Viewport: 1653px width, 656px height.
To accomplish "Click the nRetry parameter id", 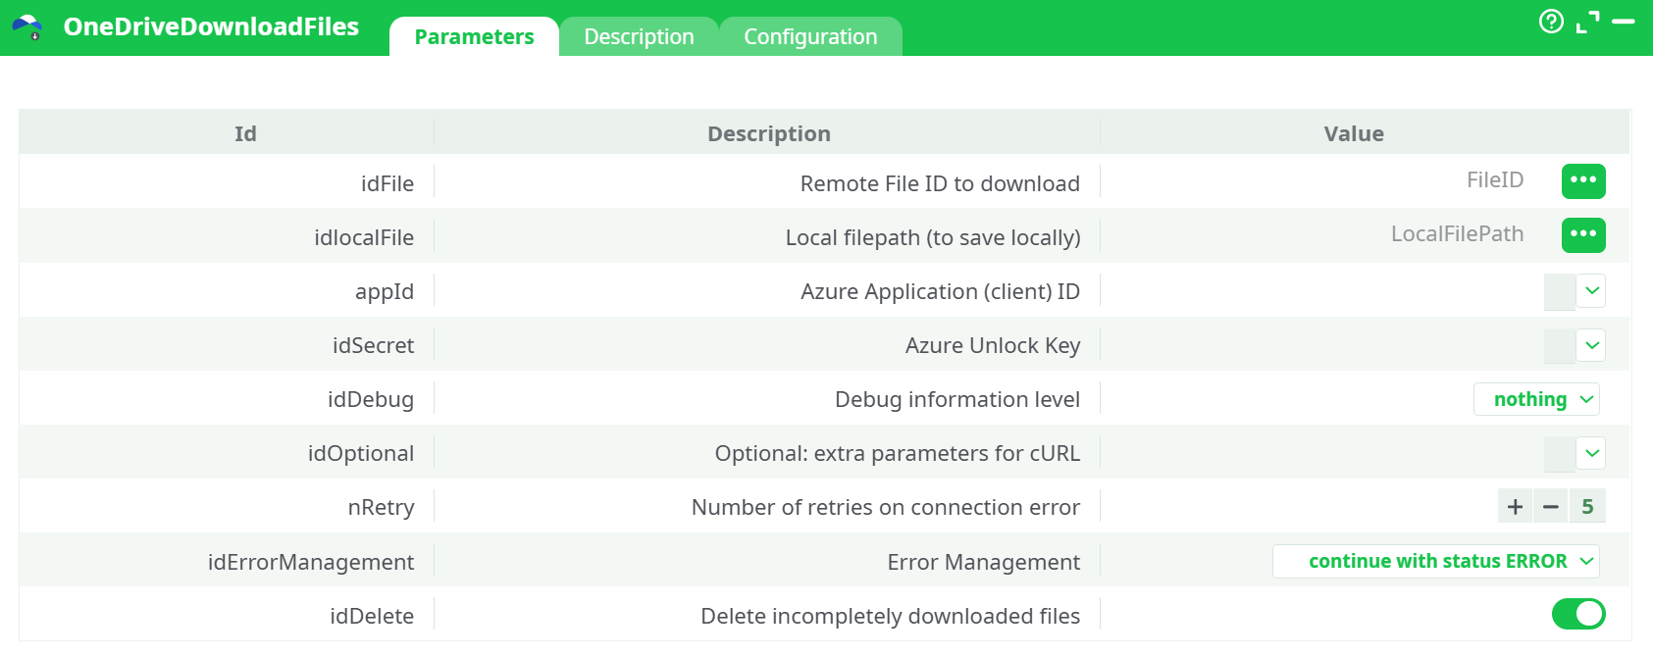I will coord(382,508).
